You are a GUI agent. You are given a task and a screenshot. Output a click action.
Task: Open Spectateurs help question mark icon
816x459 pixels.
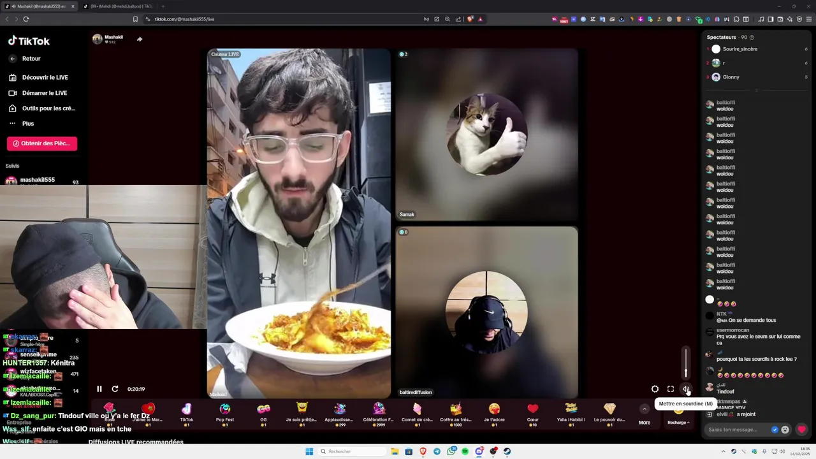[x=752, y=38]
